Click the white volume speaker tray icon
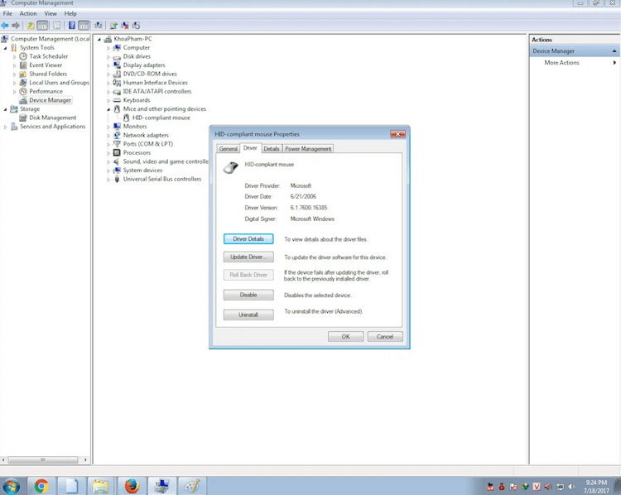The height and width of the screenshot is (495, 621). (571, 487)
